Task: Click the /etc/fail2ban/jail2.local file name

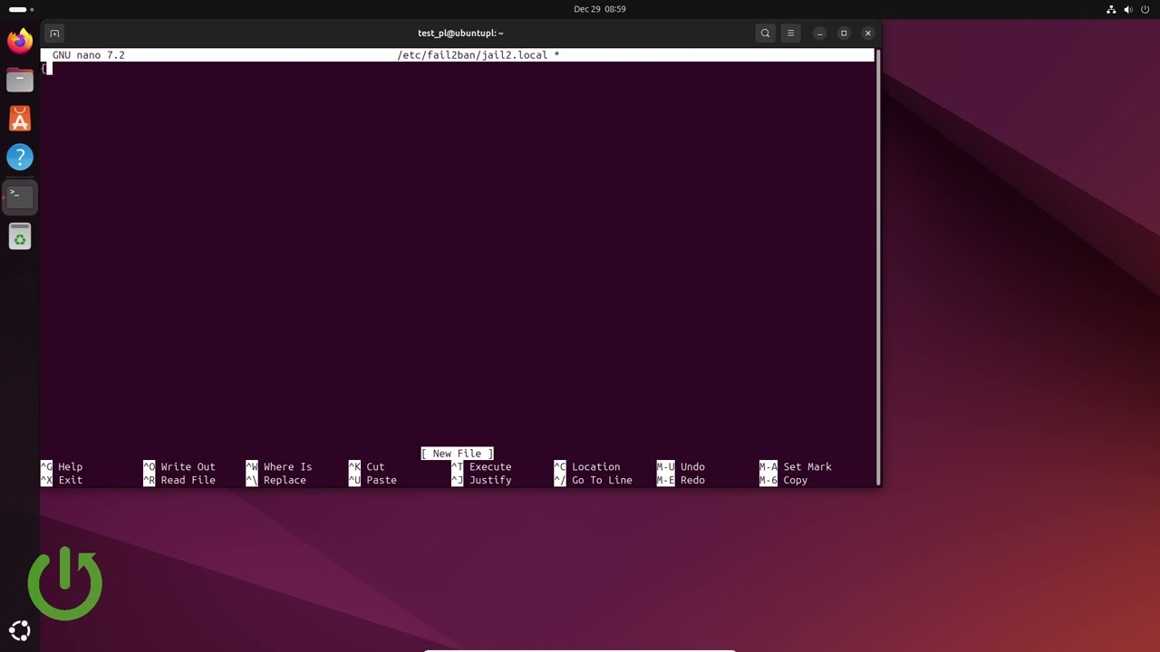Action: click(x=472, y=55)
